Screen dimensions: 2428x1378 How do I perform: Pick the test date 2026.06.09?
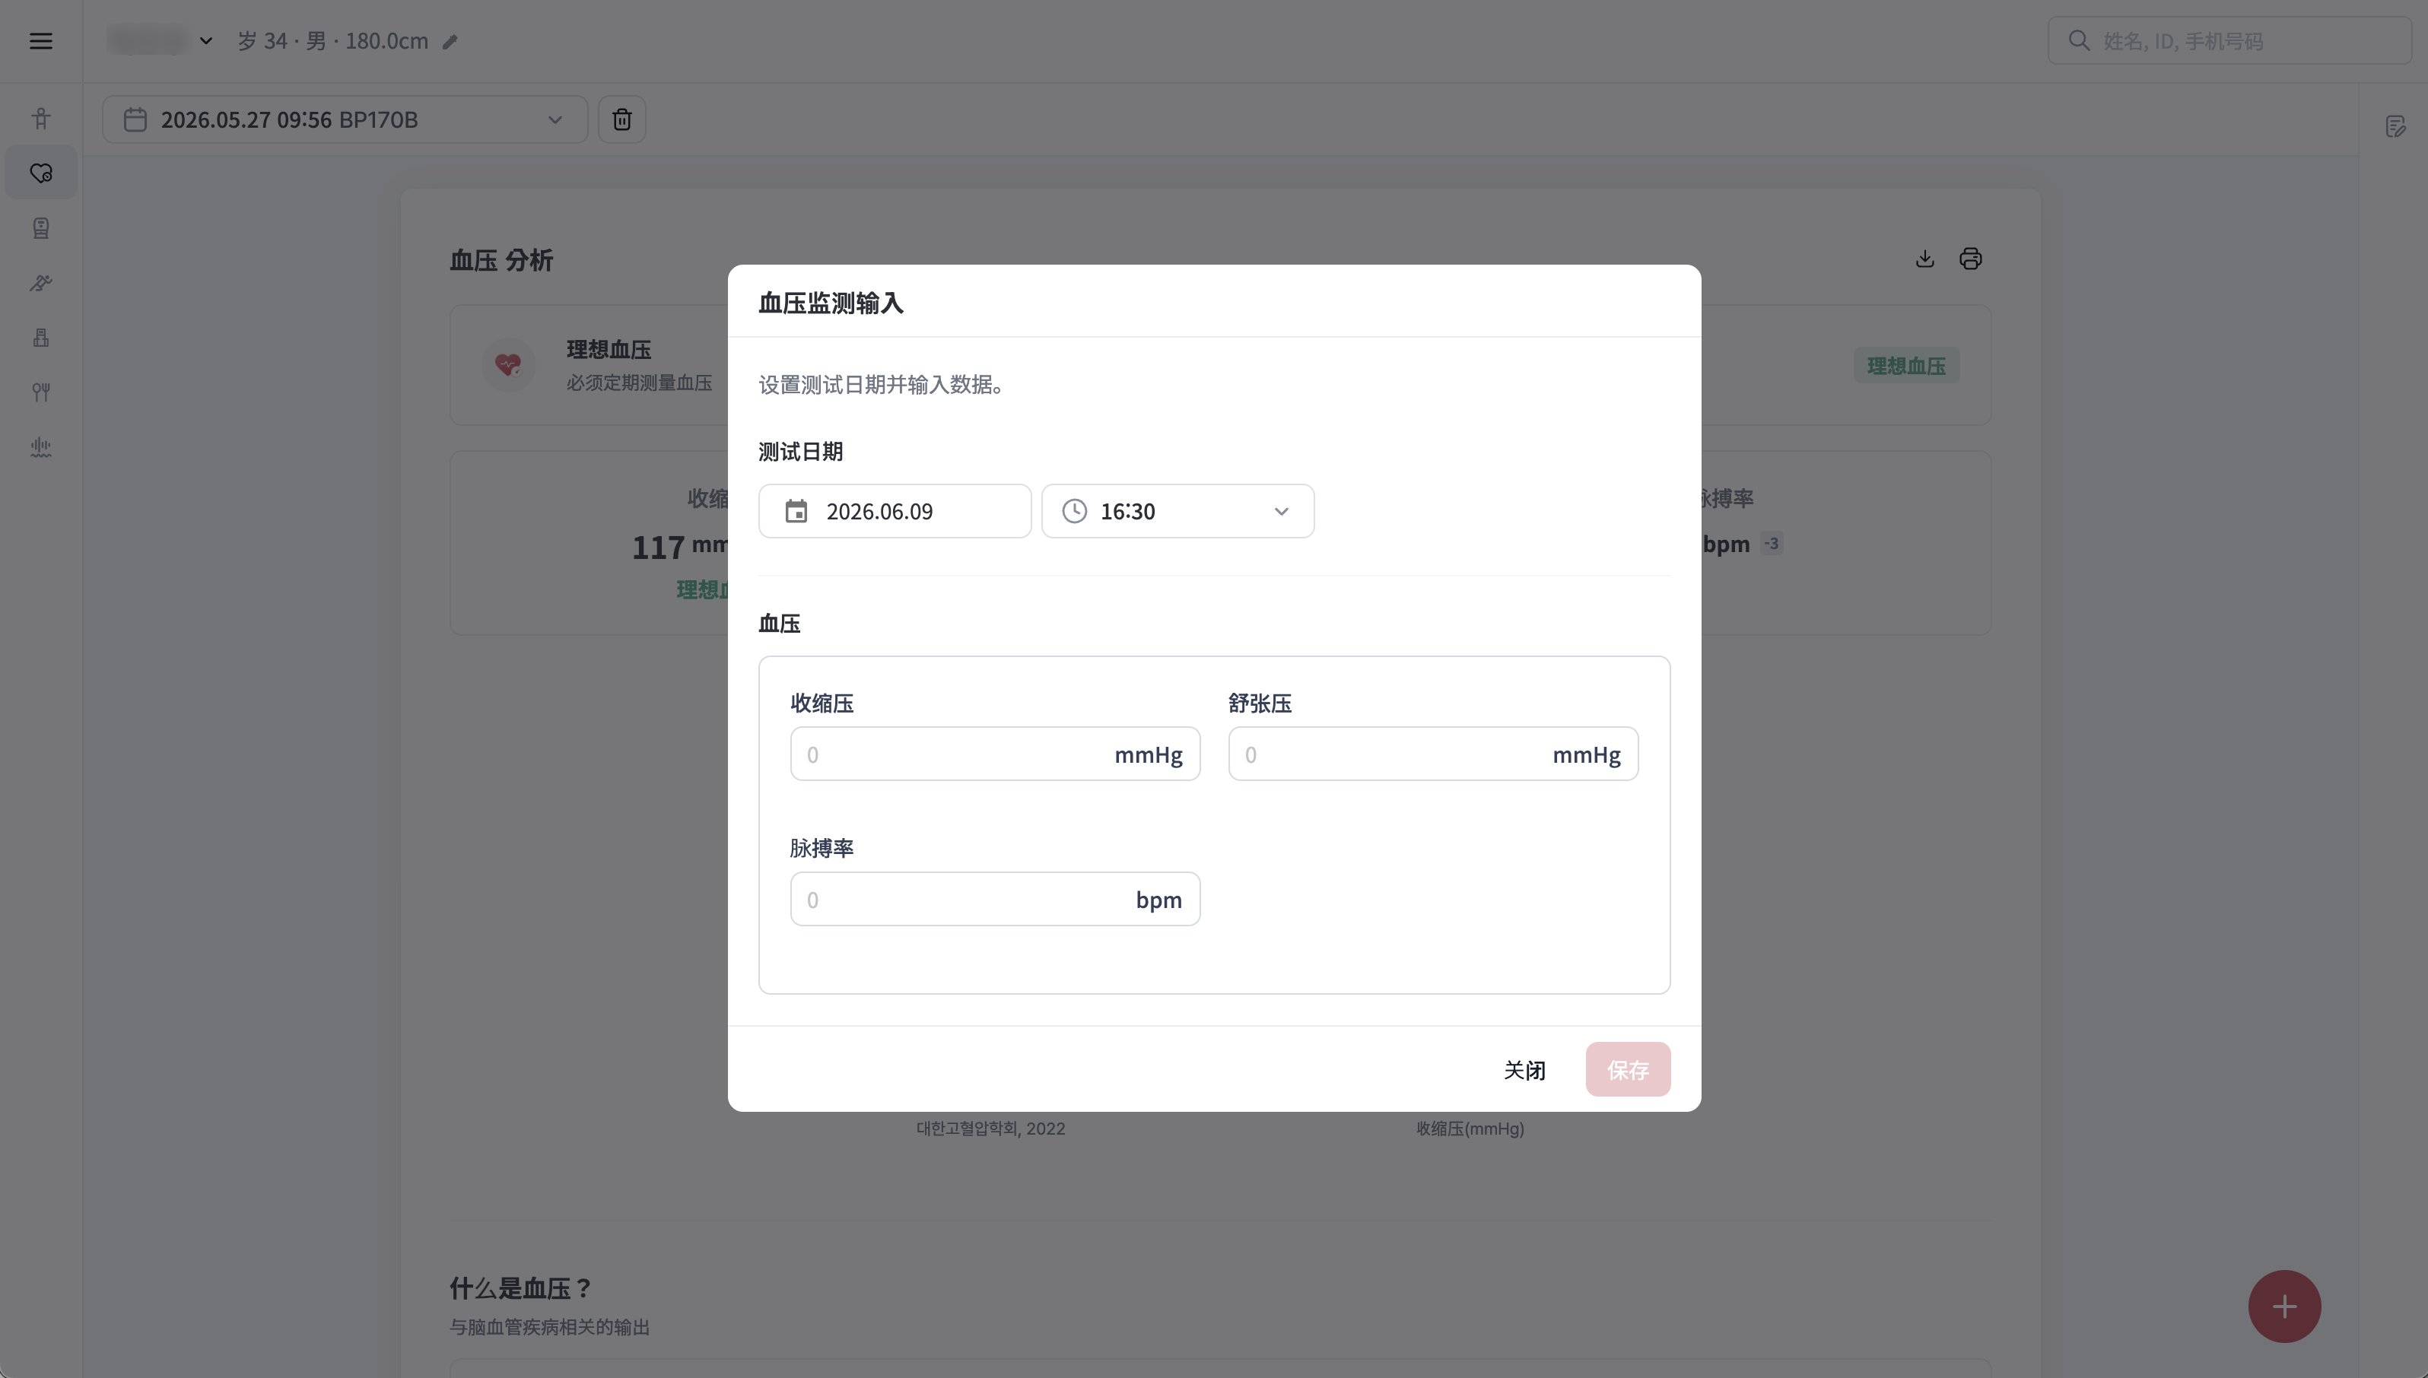(x=895, y=511)
